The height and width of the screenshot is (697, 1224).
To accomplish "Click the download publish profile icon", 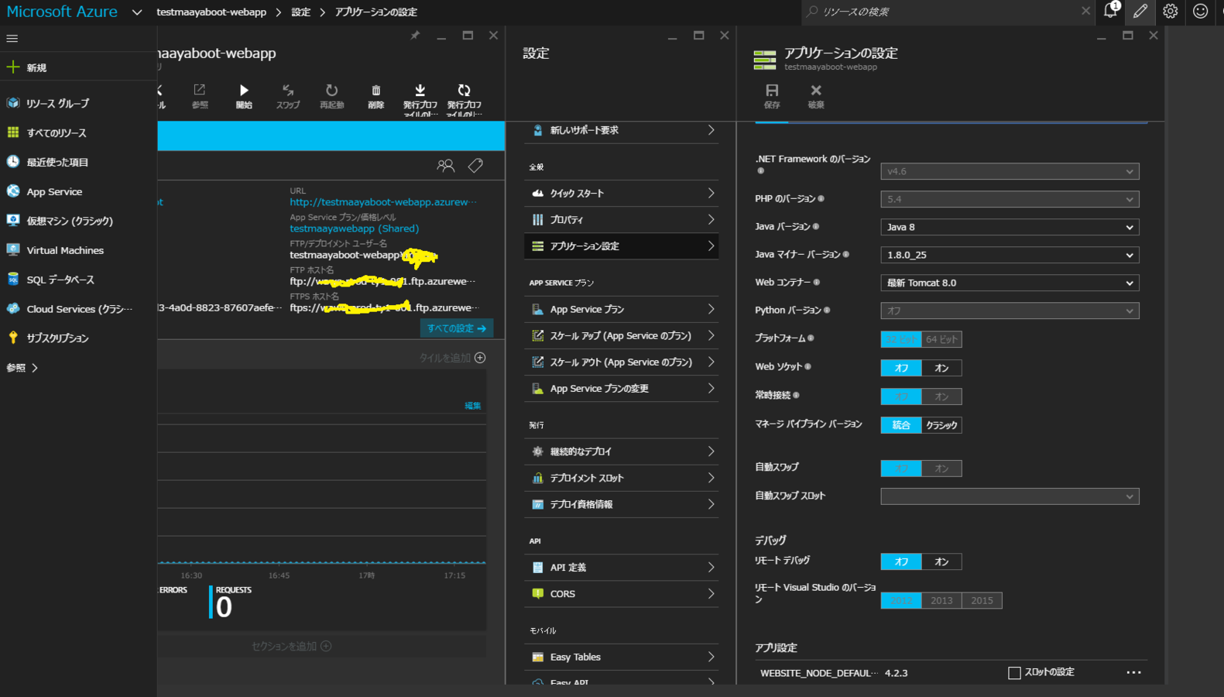I will [420, 91].
